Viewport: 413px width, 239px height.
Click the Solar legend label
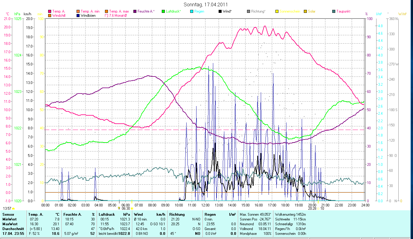coord(312,11)
